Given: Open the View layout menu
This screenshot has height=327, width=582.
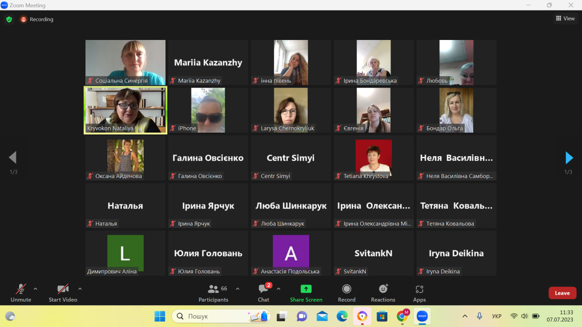Looking at the screenshot, I should click(x=565, y=19).
